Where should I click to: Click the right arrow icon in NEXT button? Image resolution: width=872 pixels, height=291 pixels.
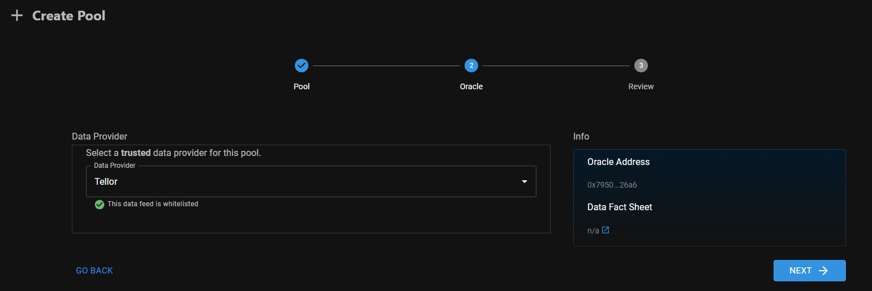[x=824, y=271]
